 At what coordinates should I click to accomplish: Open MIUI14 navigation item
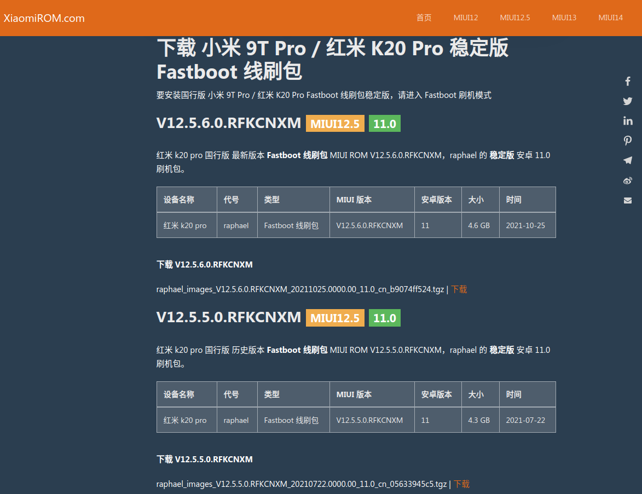point(610,18)
